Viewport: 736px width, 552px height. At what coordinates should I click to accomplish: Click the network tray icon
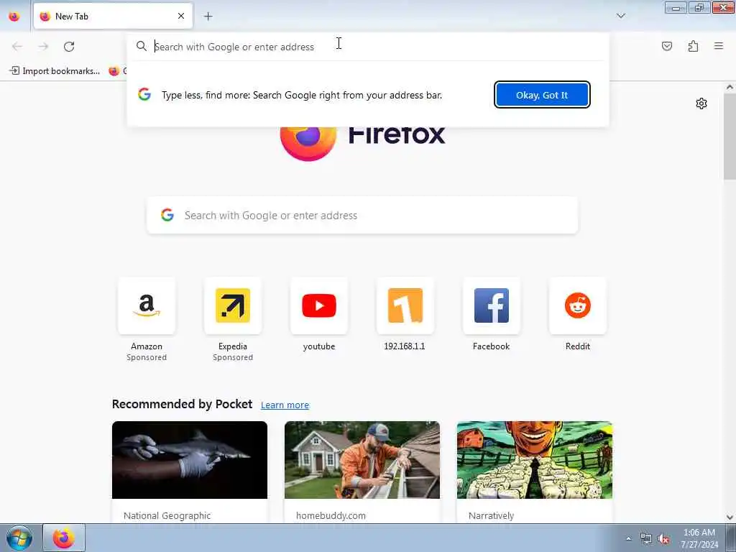pos(646,539)
